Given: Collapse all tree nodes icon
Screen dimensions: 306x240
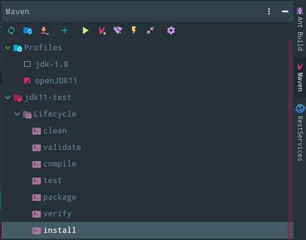Looking at the screenshot, I should click(x=150, y=30).
